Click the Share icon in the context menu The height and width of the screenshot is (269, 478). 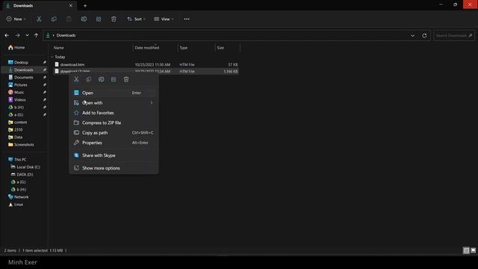[x=114, y=79]
